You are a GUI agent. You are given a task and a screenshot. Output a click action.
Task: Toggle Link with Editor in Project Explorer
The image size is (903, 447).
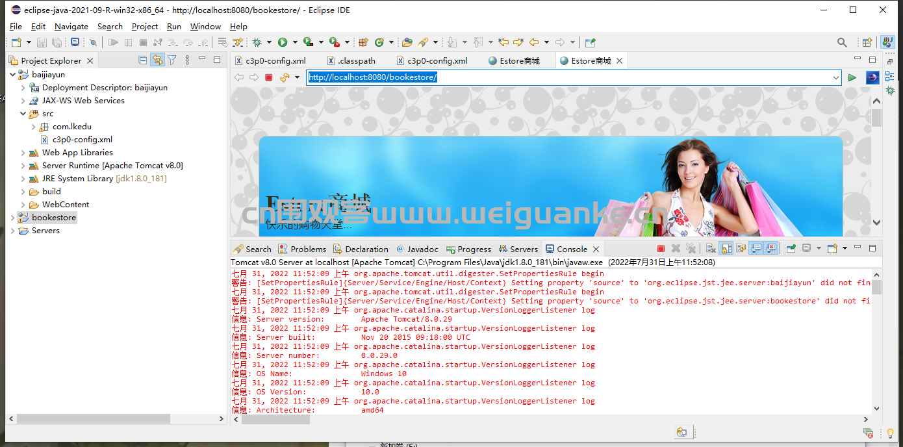(157, 60)
